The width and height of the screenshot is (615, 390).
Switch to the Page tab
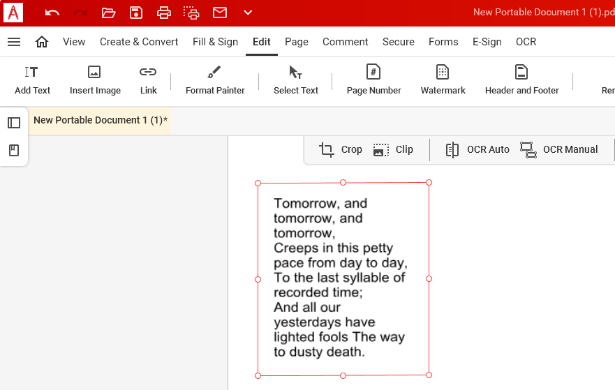tap(297, 42)
